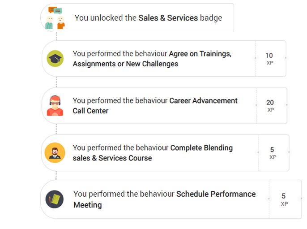Select the call center headset agent icon
The image size is (307, 229).
point(55,106)
